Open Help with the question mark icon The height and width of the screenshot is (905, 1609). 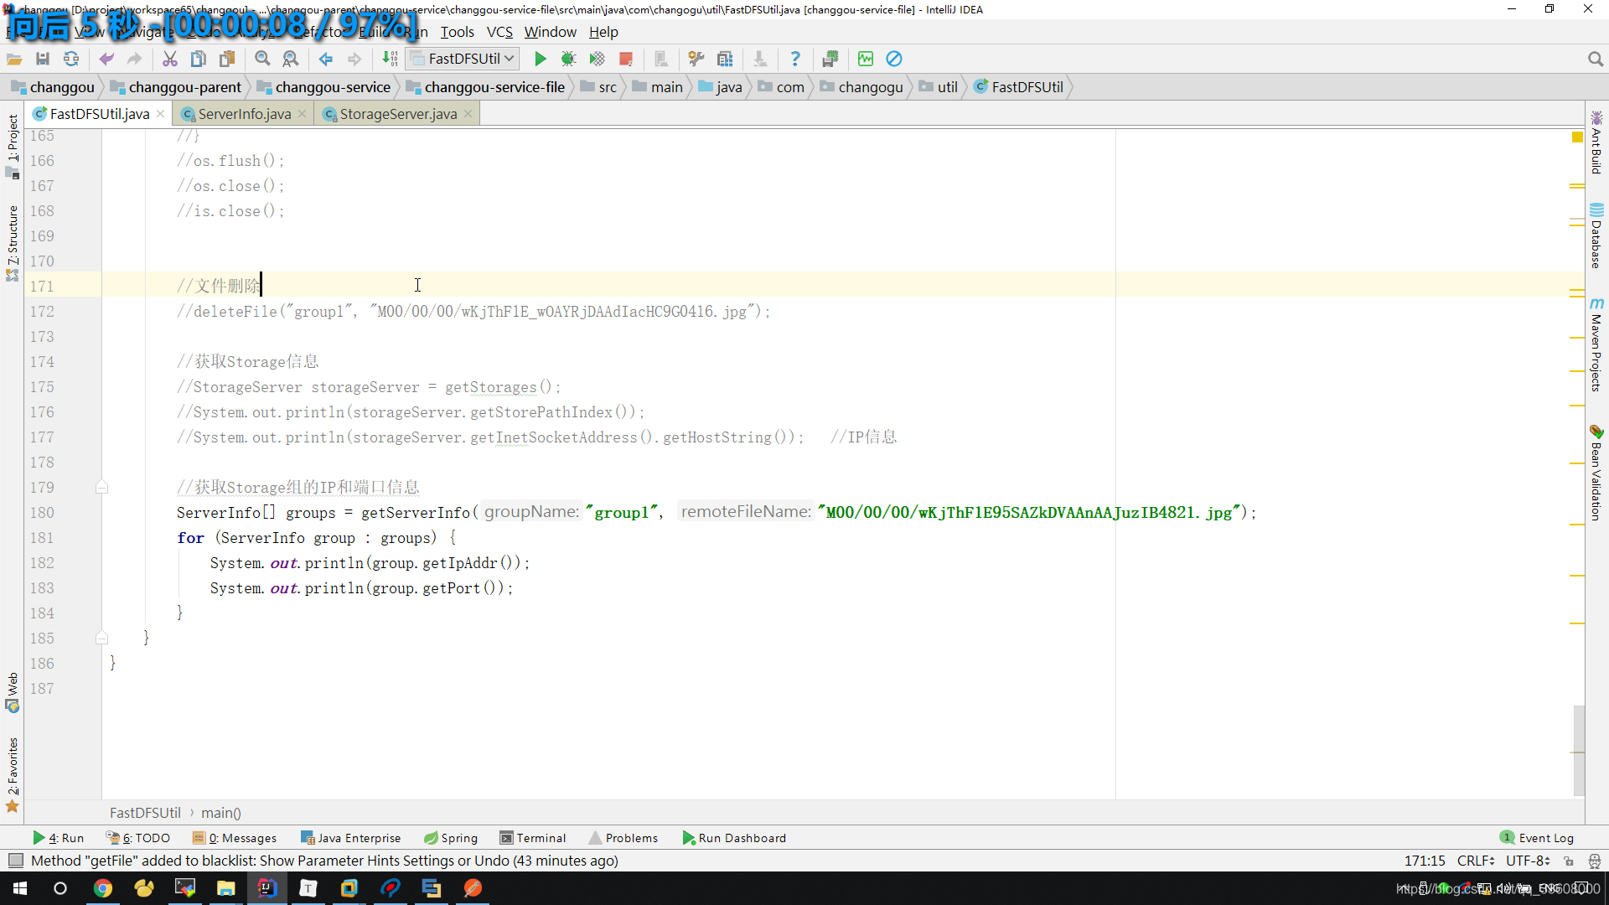(795, 59)
